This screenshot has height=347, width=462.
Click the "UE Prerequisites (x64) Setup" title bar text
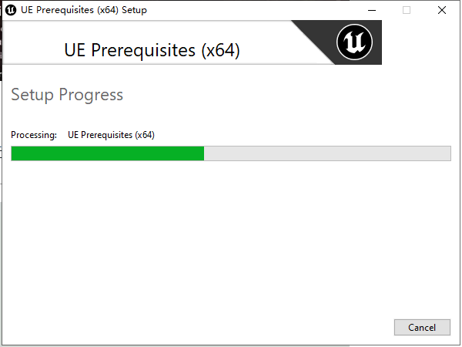84,10
